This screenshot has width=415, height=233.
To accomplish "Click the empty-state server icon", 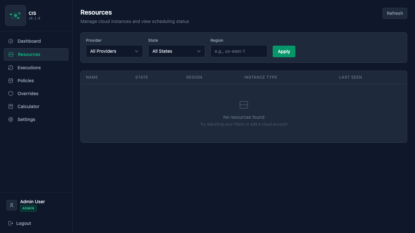I will point(244,105).
